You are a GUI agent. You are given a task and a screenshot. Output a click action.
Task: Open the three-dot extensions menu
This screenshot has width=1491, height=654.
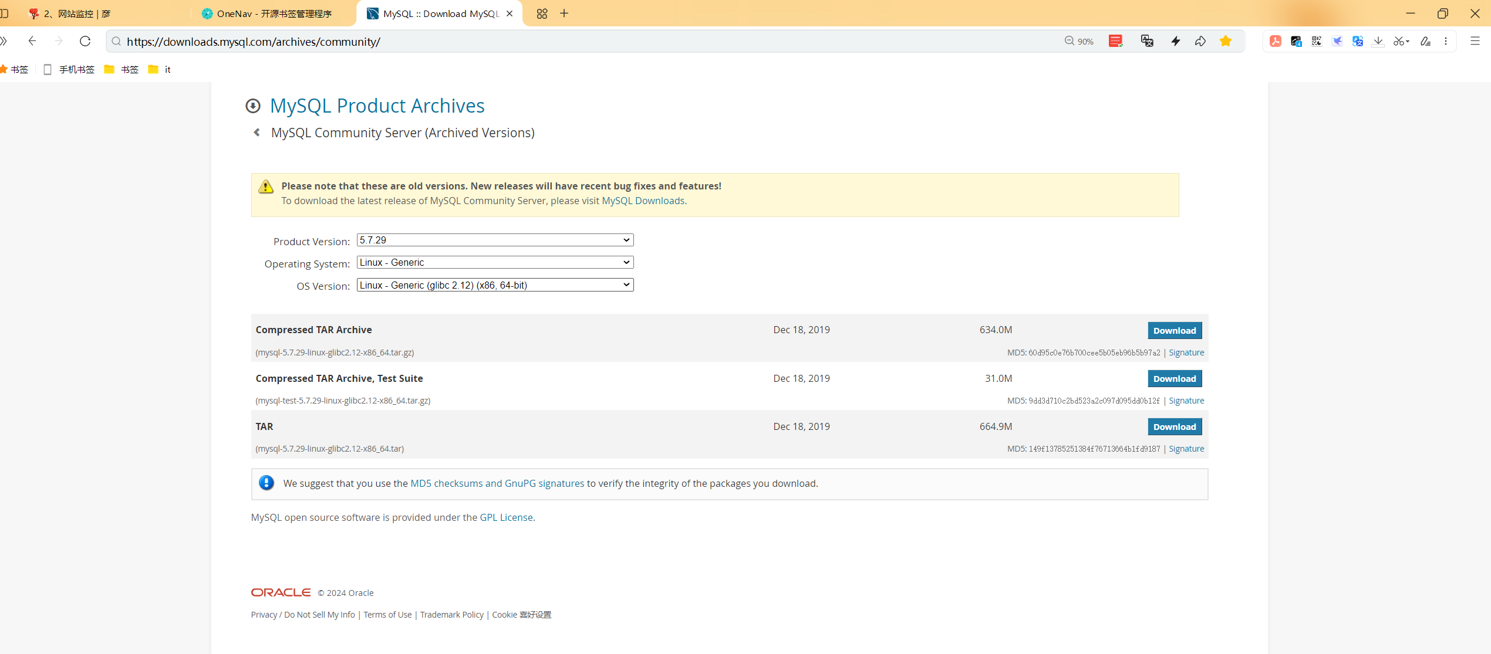click(x=1446, y=41)
